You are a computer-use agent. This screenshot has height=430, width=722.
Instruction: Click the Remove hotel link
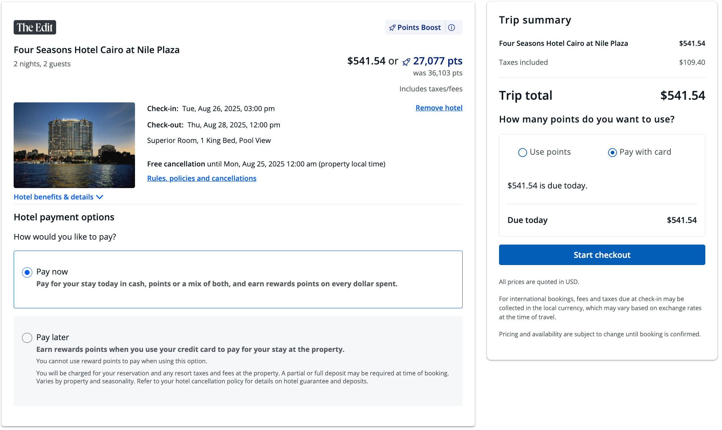[x=439, y=108]
